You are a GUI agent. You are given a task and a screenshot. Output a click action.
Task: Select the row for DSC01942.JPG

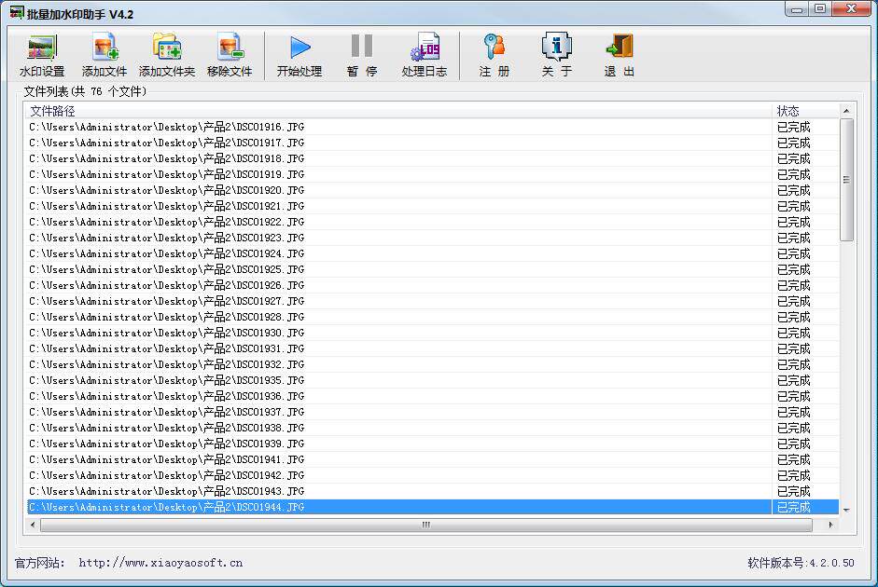pyautogui.click(x=433, y=475)
